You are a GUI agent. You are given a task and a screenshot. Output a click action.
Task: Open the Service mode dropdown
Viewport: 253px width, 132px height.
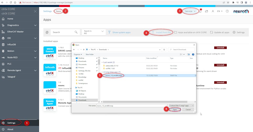tap(190, 11)
